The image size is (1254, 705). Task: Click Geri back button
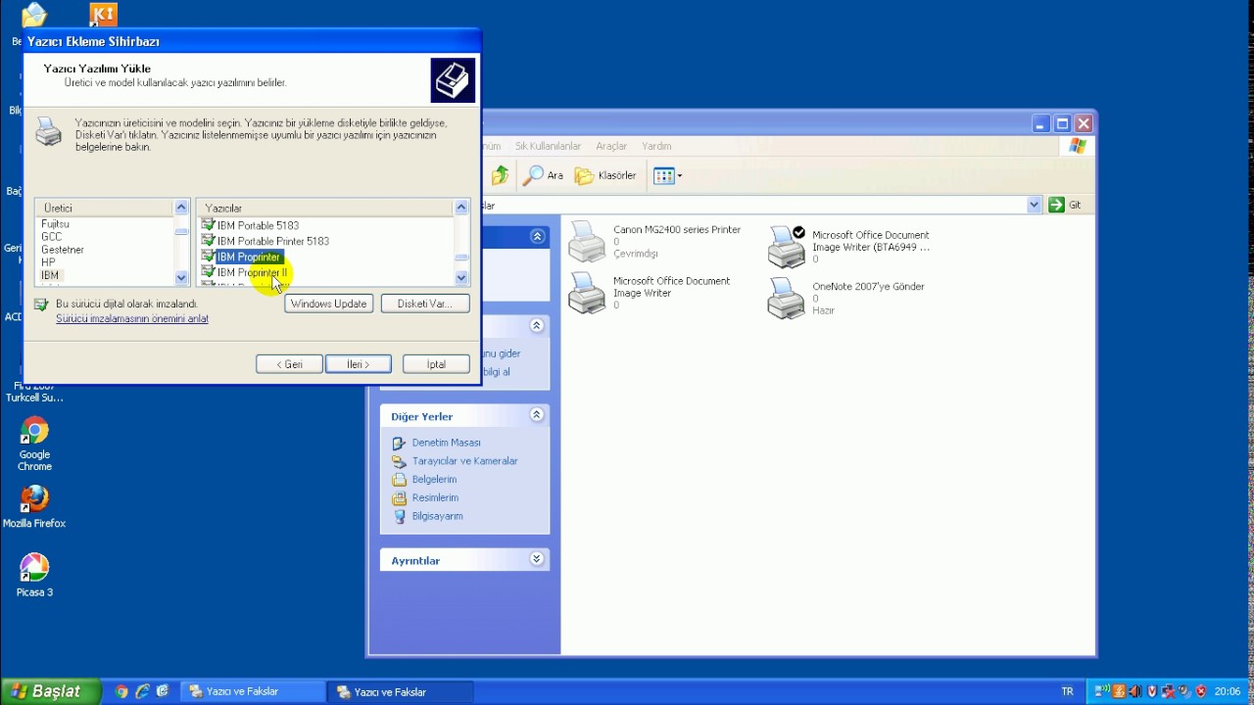(x=289, y=364)
